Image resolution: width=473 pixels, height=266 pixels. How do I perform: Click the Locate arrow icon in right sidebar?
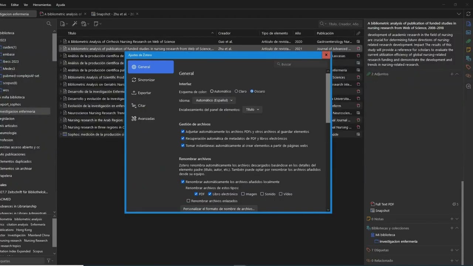[x=468, y=86]
